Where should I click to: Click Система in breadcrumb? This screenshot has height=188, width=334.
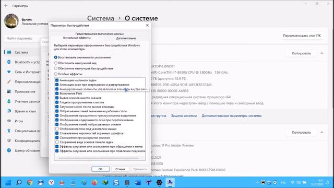[x=101, y=18]
